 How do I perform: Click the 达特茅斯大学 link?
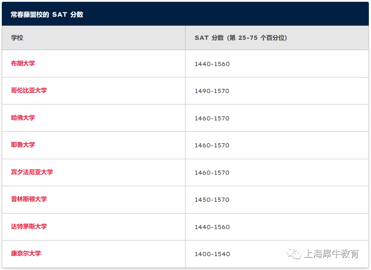point(29,226)
